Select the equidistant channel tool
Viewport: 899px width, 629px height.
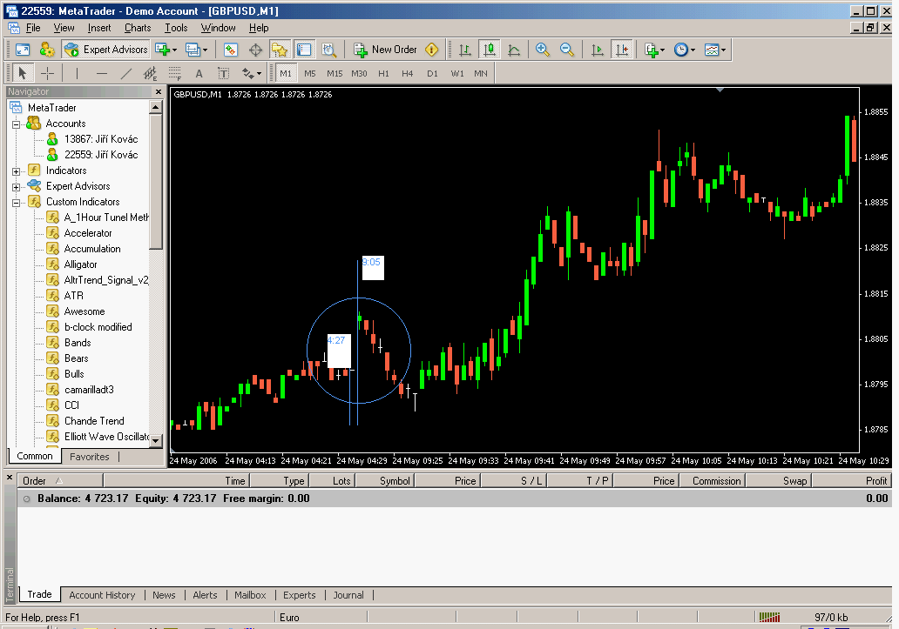(x=150, y=73)
